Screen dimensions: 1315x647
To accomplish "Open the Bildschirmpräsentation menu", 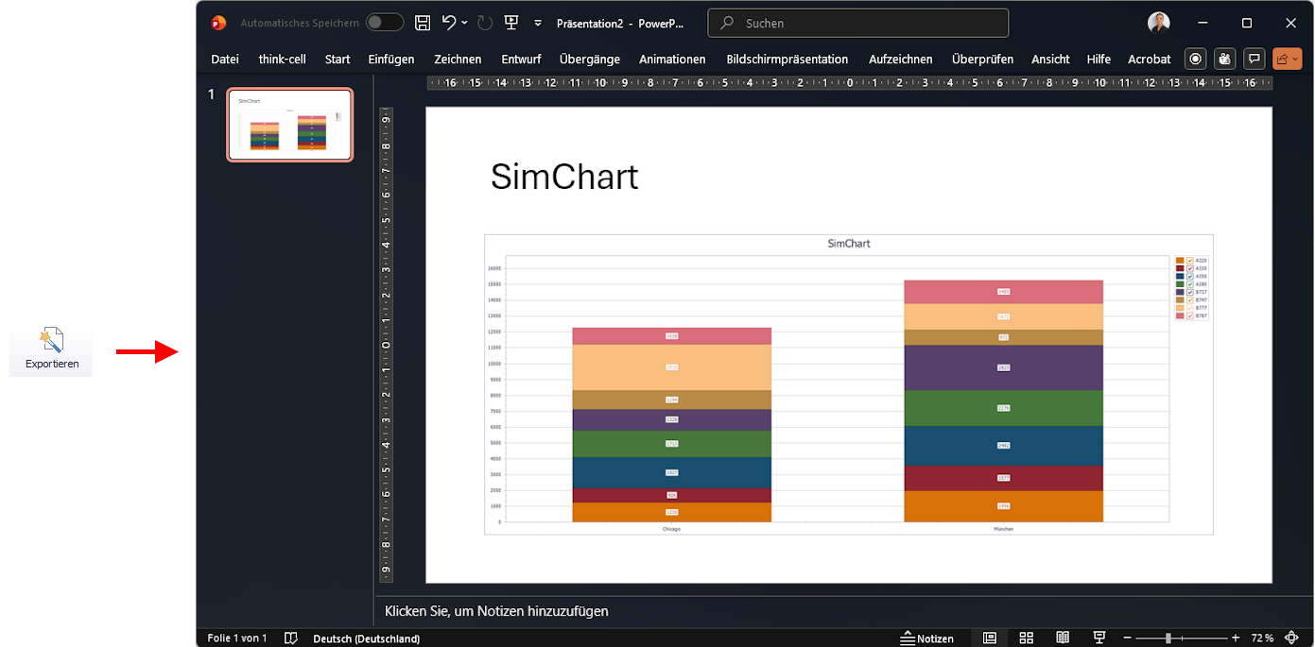I will pos(787,59).
